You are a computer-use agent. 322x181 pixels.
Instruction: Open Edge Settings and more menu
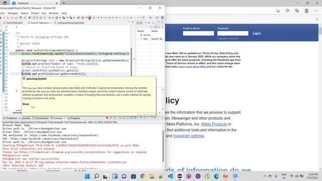316,11
